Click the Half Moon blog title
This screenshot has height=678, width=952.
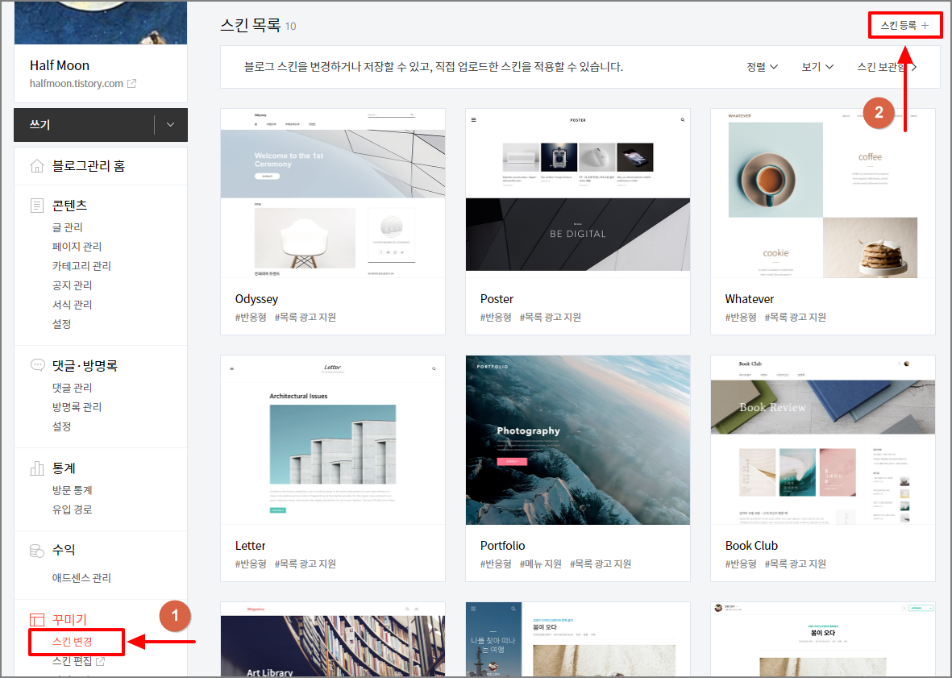click(x=60, y=65)
